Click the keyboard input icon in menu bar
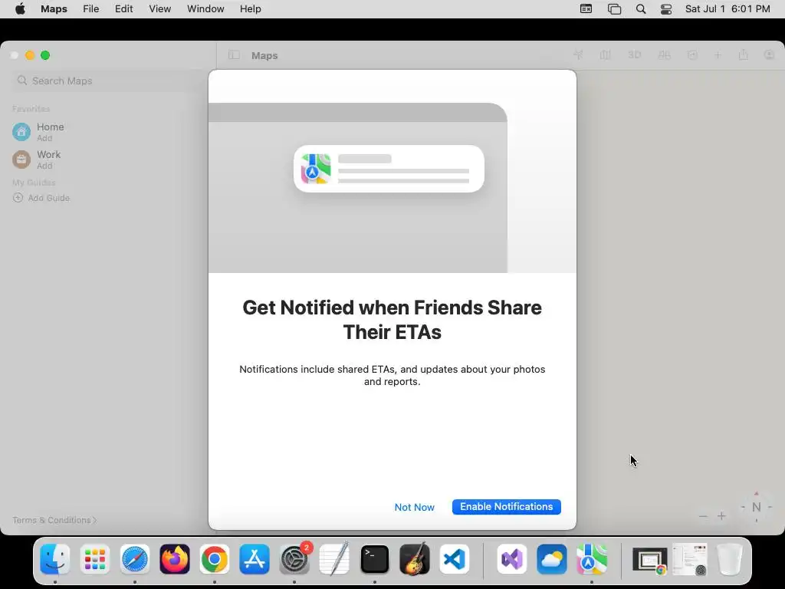This screenshot has width=785, height=589. [x=586, y=9]
